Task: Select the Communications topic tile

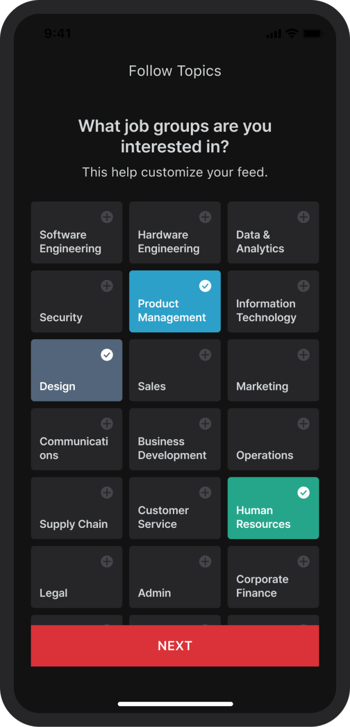Action: tap(76, 439)
